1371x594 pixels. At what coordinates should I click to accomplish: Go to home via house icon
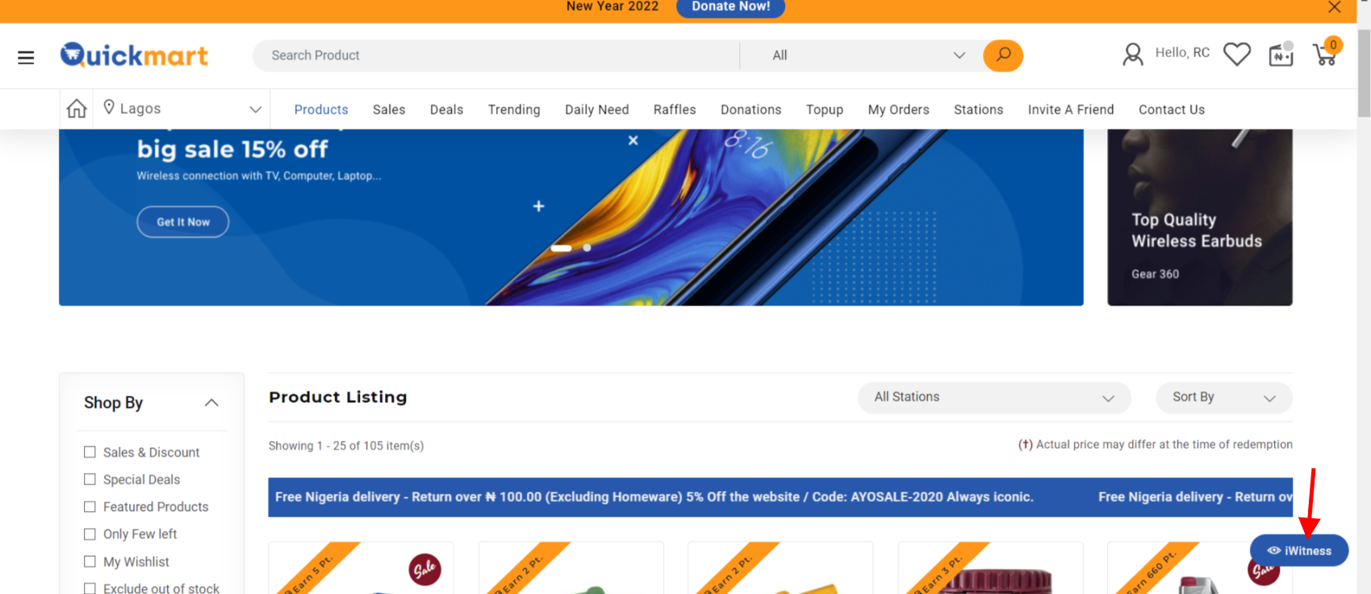[77, 109]
